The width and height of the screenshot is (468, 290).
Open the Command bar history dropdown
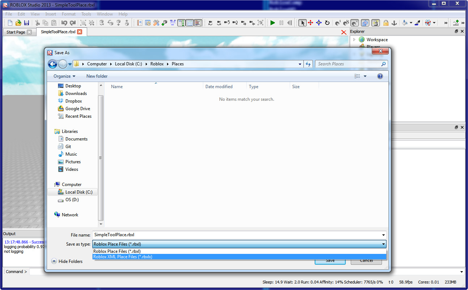tap(462, 272)
